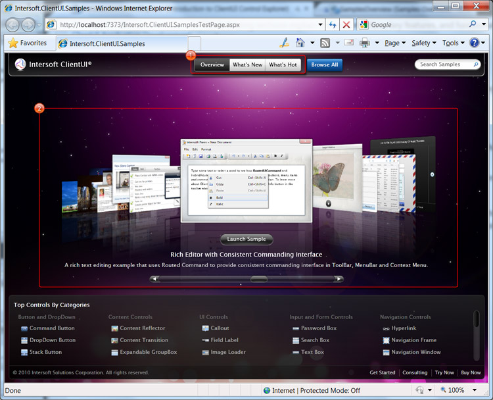493x400 pixels.
Task: Open the search provider dropdown arrow
Action: (484, 24)
